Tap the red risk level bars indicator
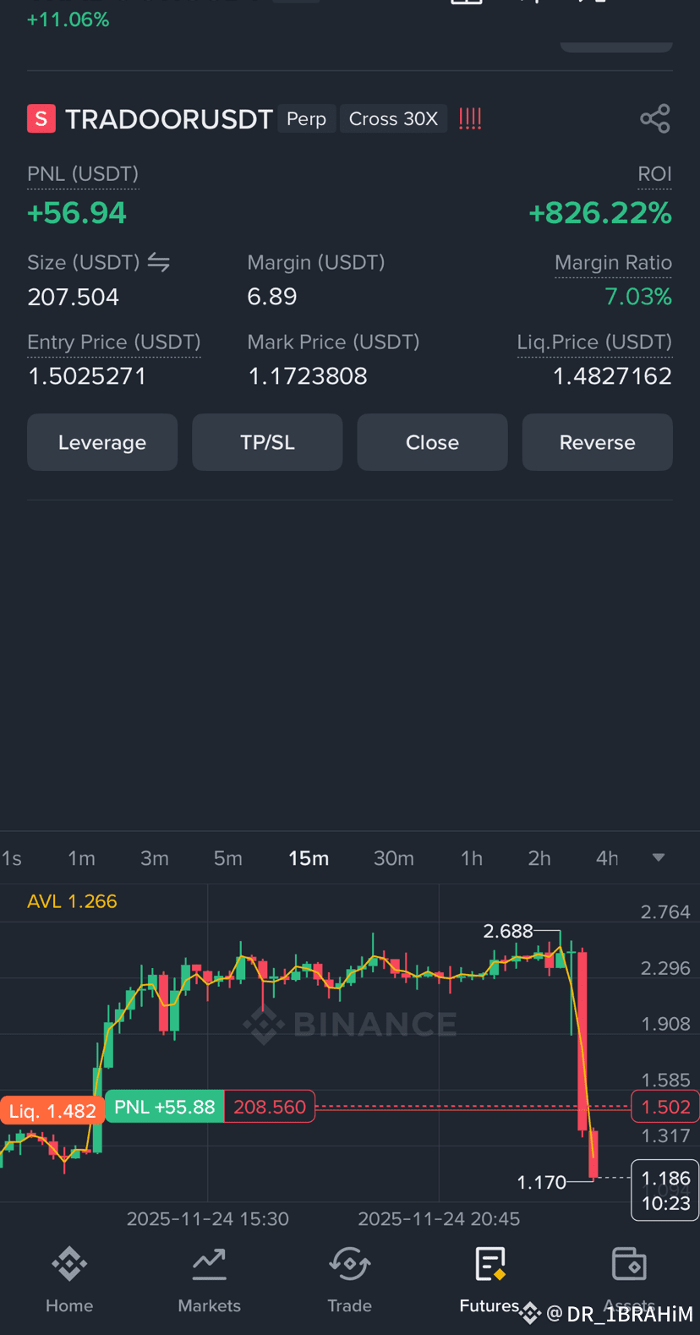Image resolution: width=700 pixels, height=1335 pixels. [x=470, y=118]
